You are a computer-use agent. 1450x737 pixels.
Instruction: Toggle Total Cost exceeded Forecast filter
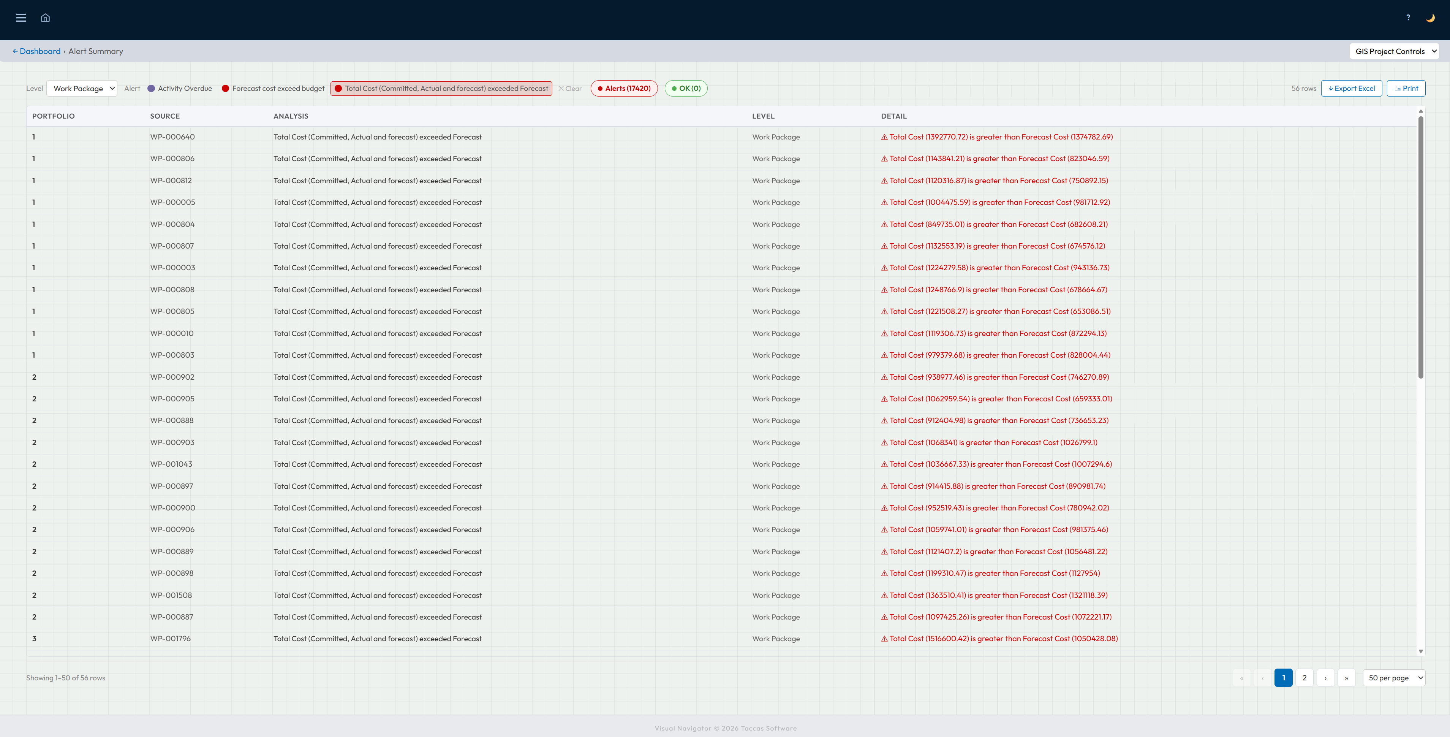click(x=441, y=89)
